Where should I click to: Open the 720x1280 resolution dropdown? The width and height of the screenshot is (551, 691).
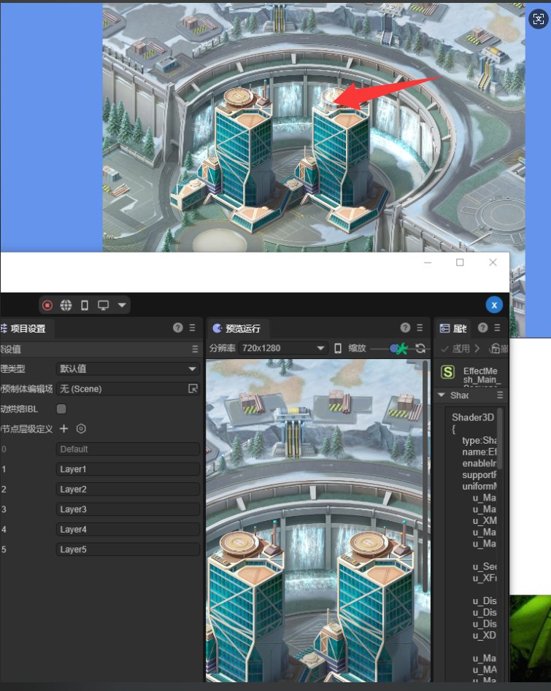pyautogui.click(x=283, y=349)
